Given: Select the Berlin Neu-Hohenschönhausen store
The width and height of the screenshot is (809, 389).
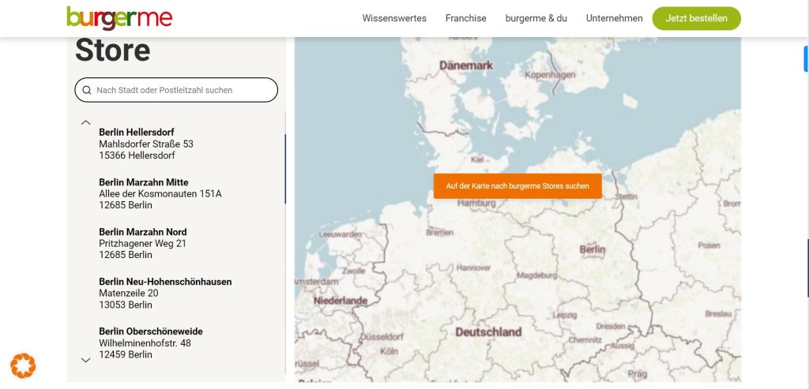Looking at the screenshot, I should point(165,282).
